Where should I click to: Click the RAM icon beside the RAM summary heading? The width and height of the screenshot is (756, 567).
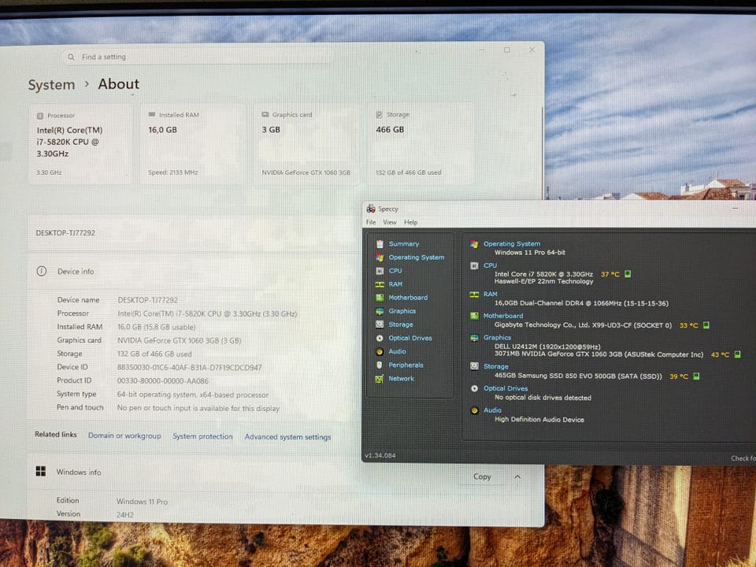pos(474,294)
